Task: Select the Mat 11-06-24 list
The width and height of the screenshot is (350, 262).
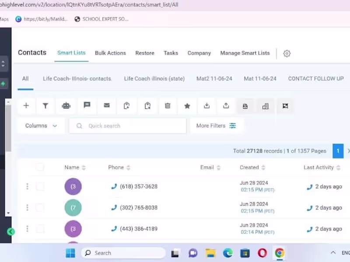Action: pos(260,79)
